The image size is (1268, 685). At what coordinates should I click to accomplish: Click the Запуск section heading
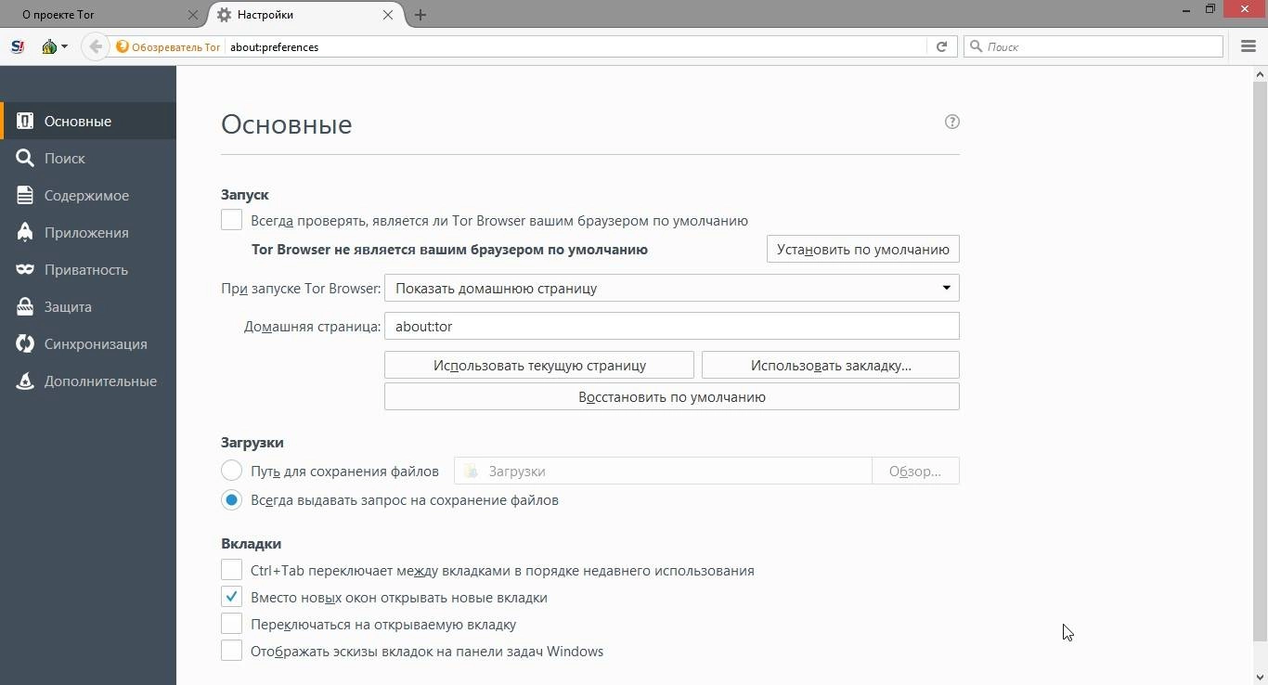pyautogui.click(x=245, y=194)
